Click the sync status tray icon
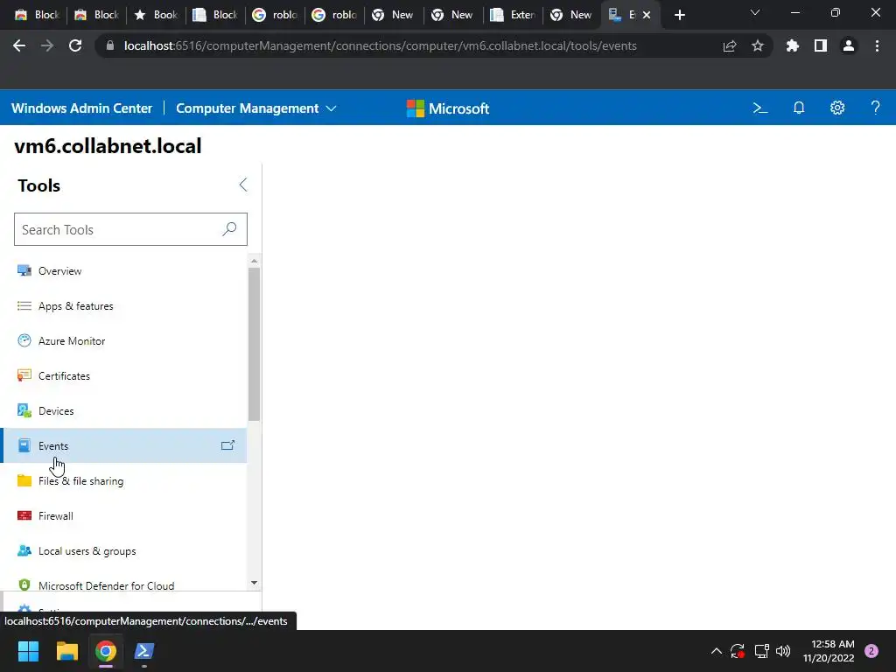 (738, 651)
